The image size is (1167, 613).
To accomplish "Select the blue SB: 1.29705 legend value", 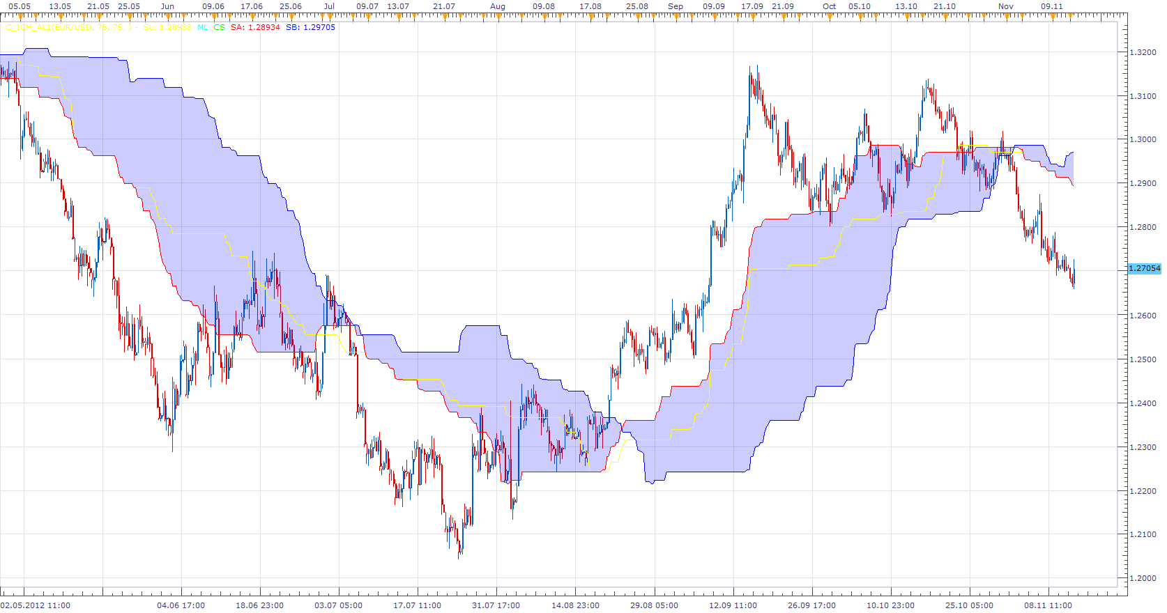I will tap(310, 27).
